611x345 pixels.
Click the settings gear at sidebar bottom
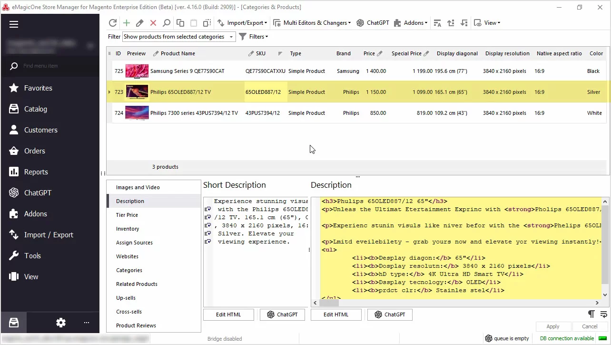(x=61, y=323)
